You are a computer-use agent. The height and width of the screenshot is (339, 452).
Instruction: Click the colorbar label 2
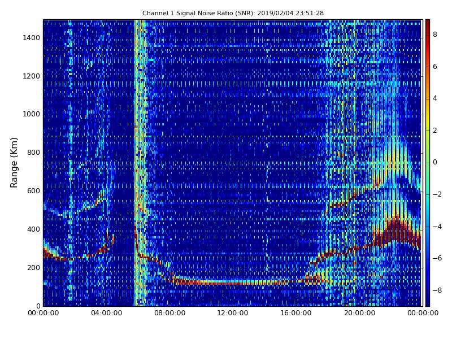point(435,131)
